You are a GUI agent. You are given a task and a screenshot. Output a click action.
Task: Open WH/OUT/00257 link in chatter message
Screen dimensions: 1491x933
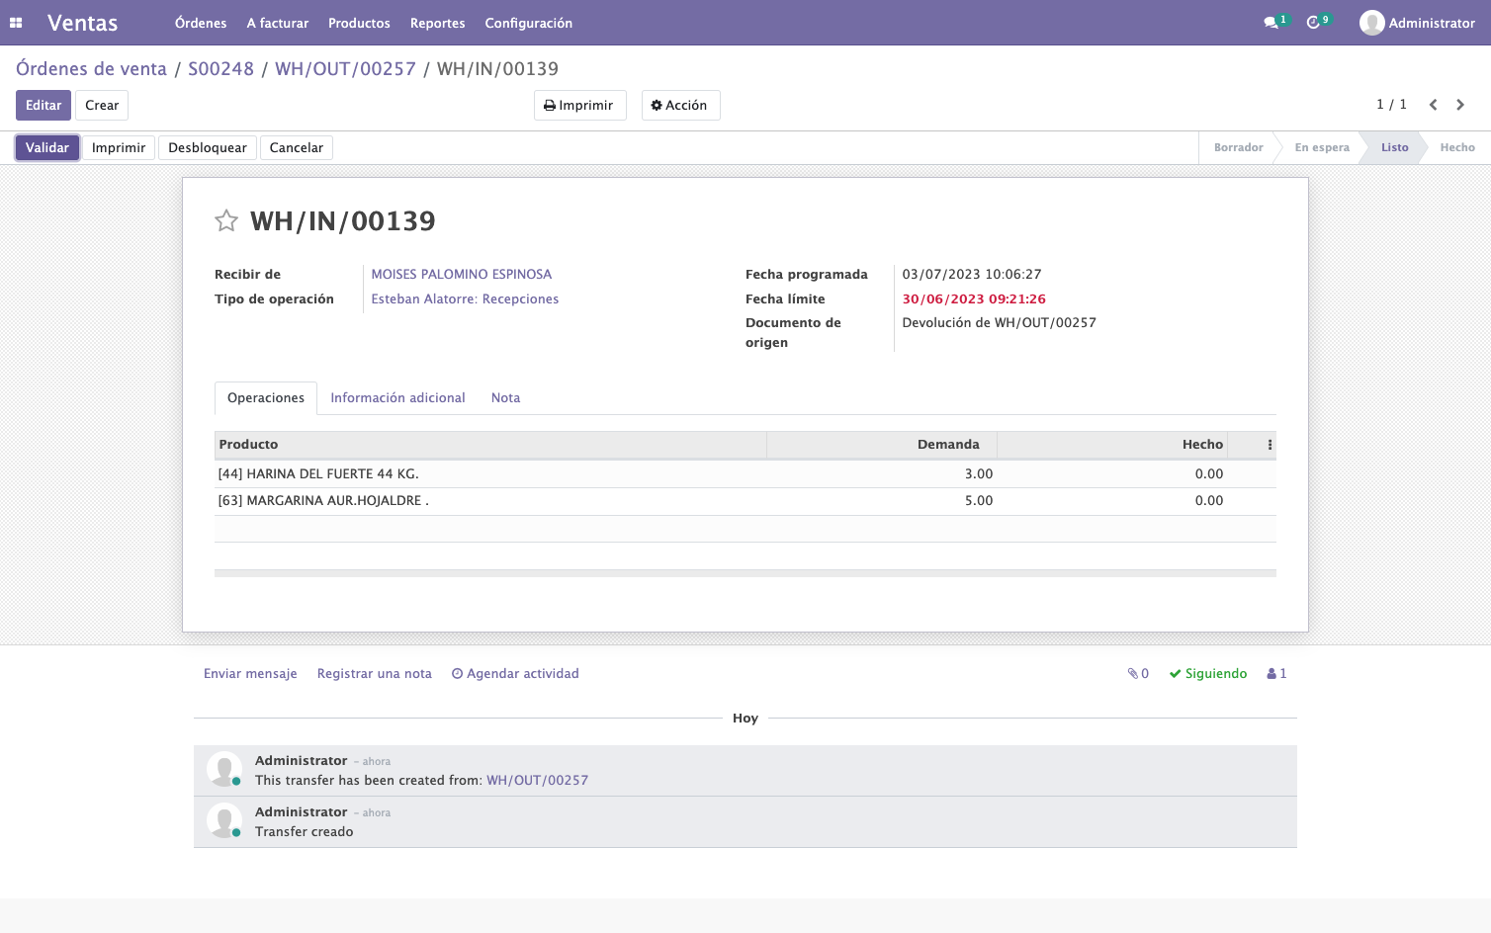537,781
